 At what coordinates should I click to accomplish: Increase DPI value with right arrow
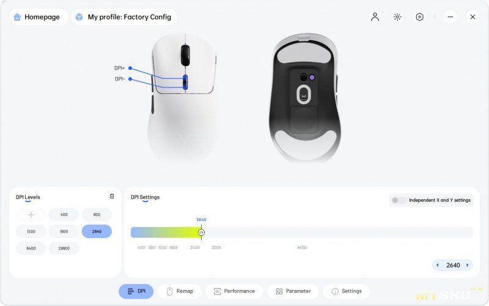coord(467,265)
